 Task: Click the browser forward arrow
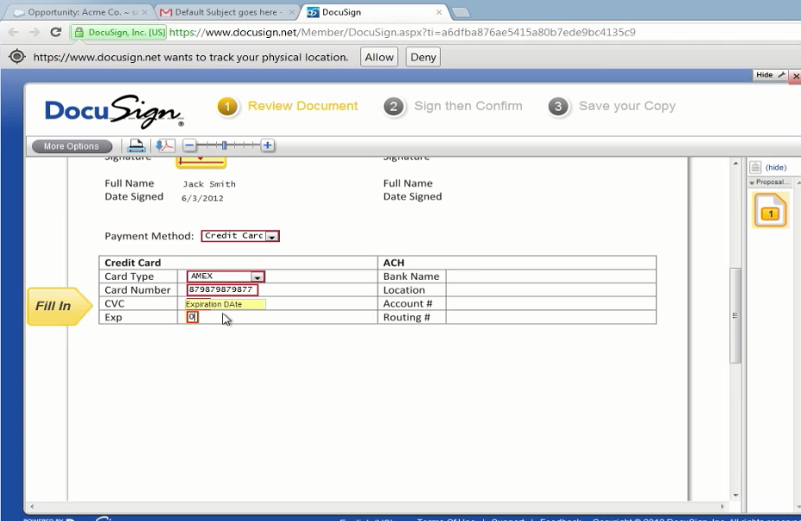[x=34, y=32]
